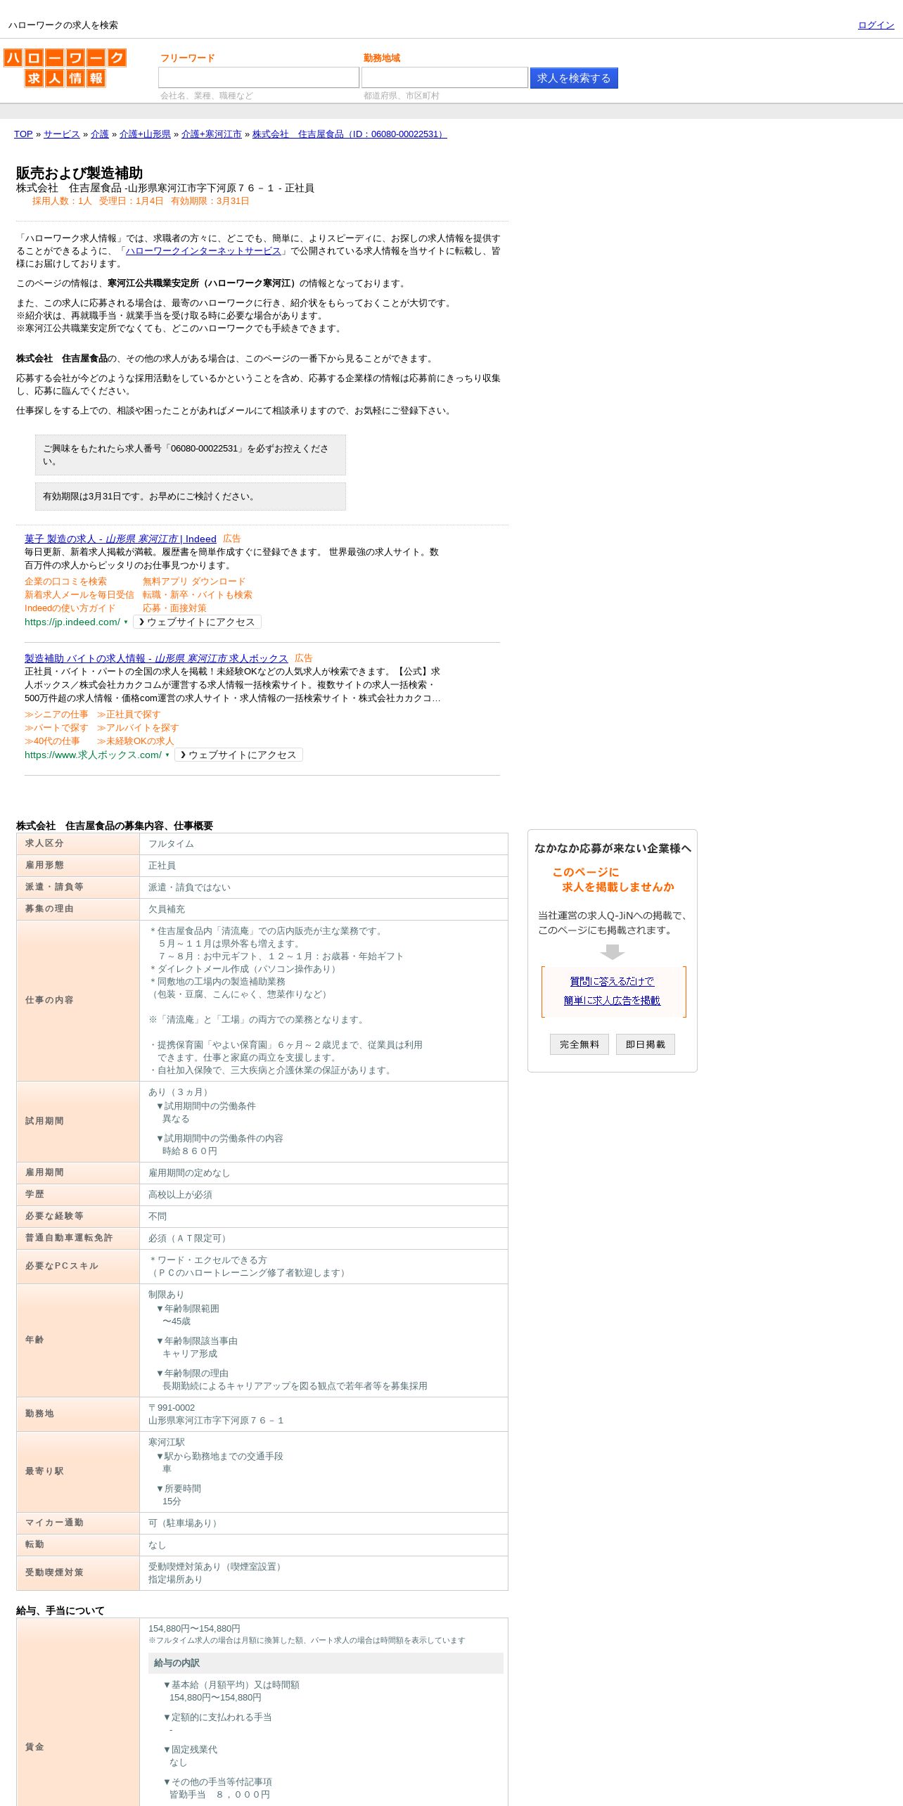The width and height of the screenshot is (903, 1806).
Task: Click the 〒991-0002 postal code text
Action: (x=172, y=1408)
